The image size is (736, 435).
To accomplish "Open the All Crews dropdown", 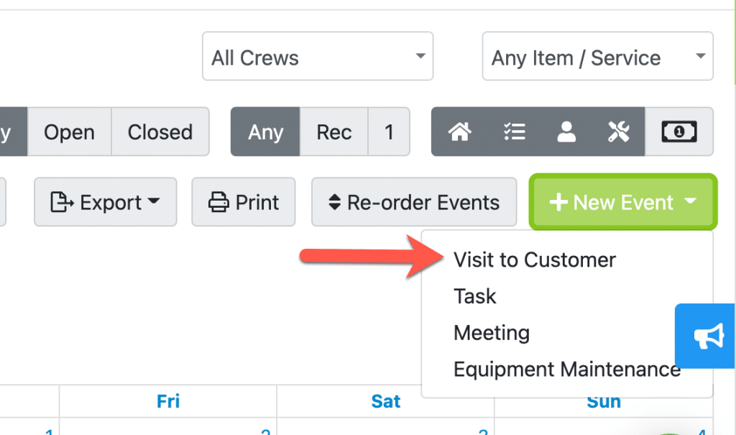I will click(317, 57).
